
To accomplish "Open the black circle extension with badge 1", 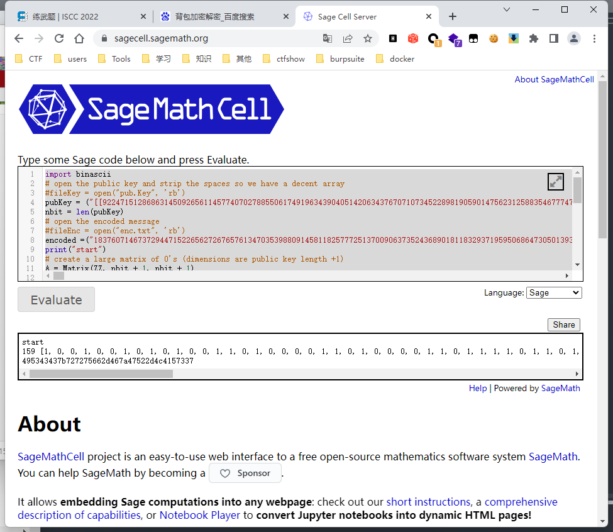I will [434, 39].
